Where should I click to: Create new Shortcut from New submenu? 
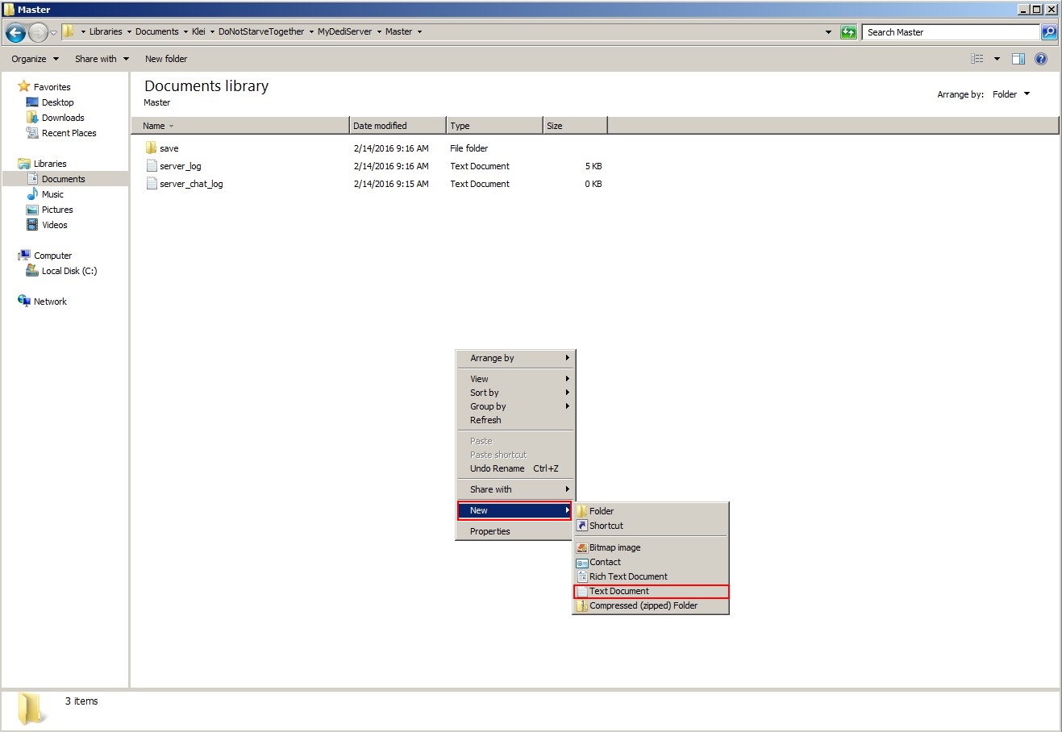[651, 526]
